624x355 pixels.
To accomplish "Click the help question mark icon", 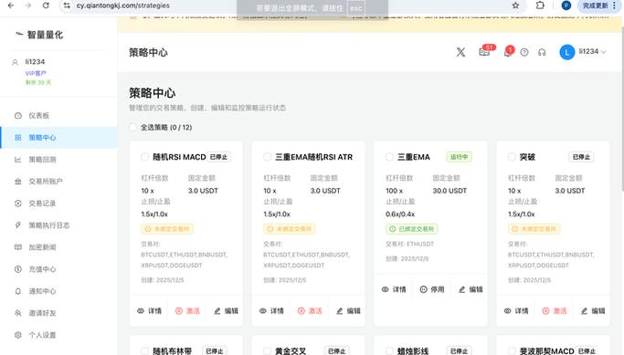I will (x=524, y=52).
